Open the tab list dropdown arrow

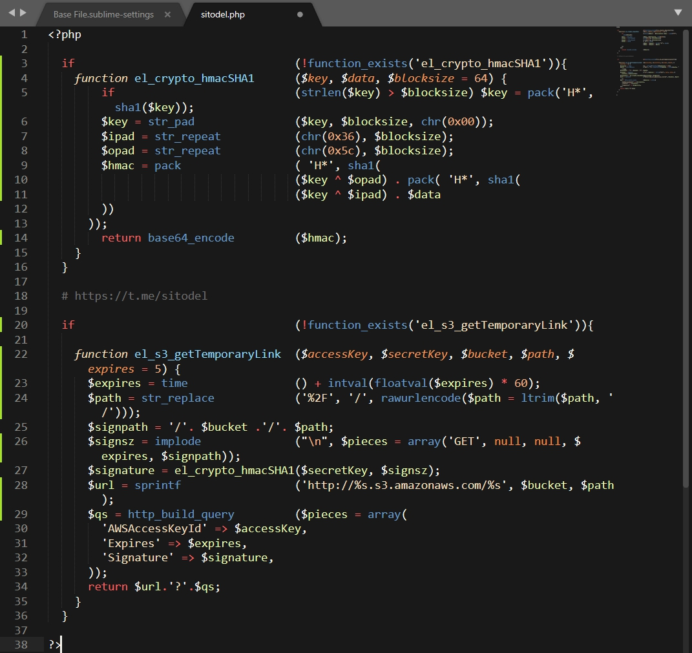point(678,12)
